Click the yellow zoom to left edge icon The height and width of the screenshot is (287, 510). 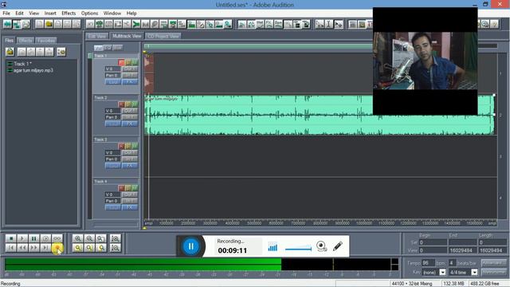[89, 248]
